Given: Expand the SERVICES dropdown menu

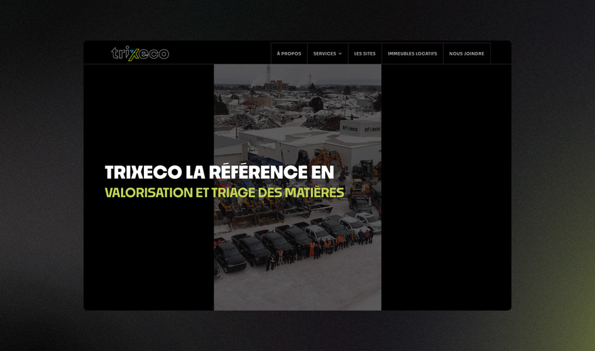Looking at the screenshot, I should click(327, 53).
